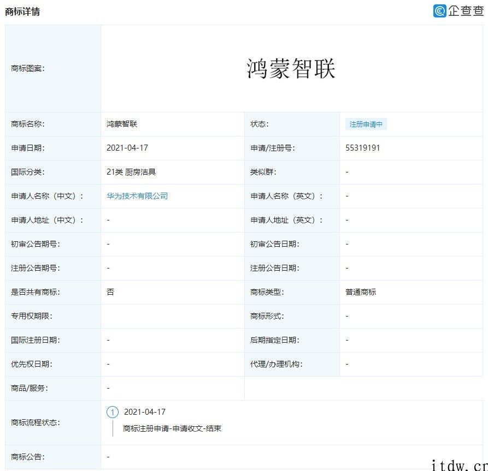
Task: Click the 状态 label
Action: coord(259,124)
